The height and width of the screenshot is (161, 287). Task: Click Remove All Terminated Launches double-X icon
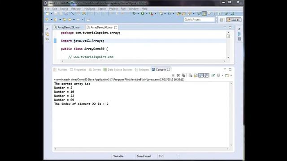click(x=183, y=75)
